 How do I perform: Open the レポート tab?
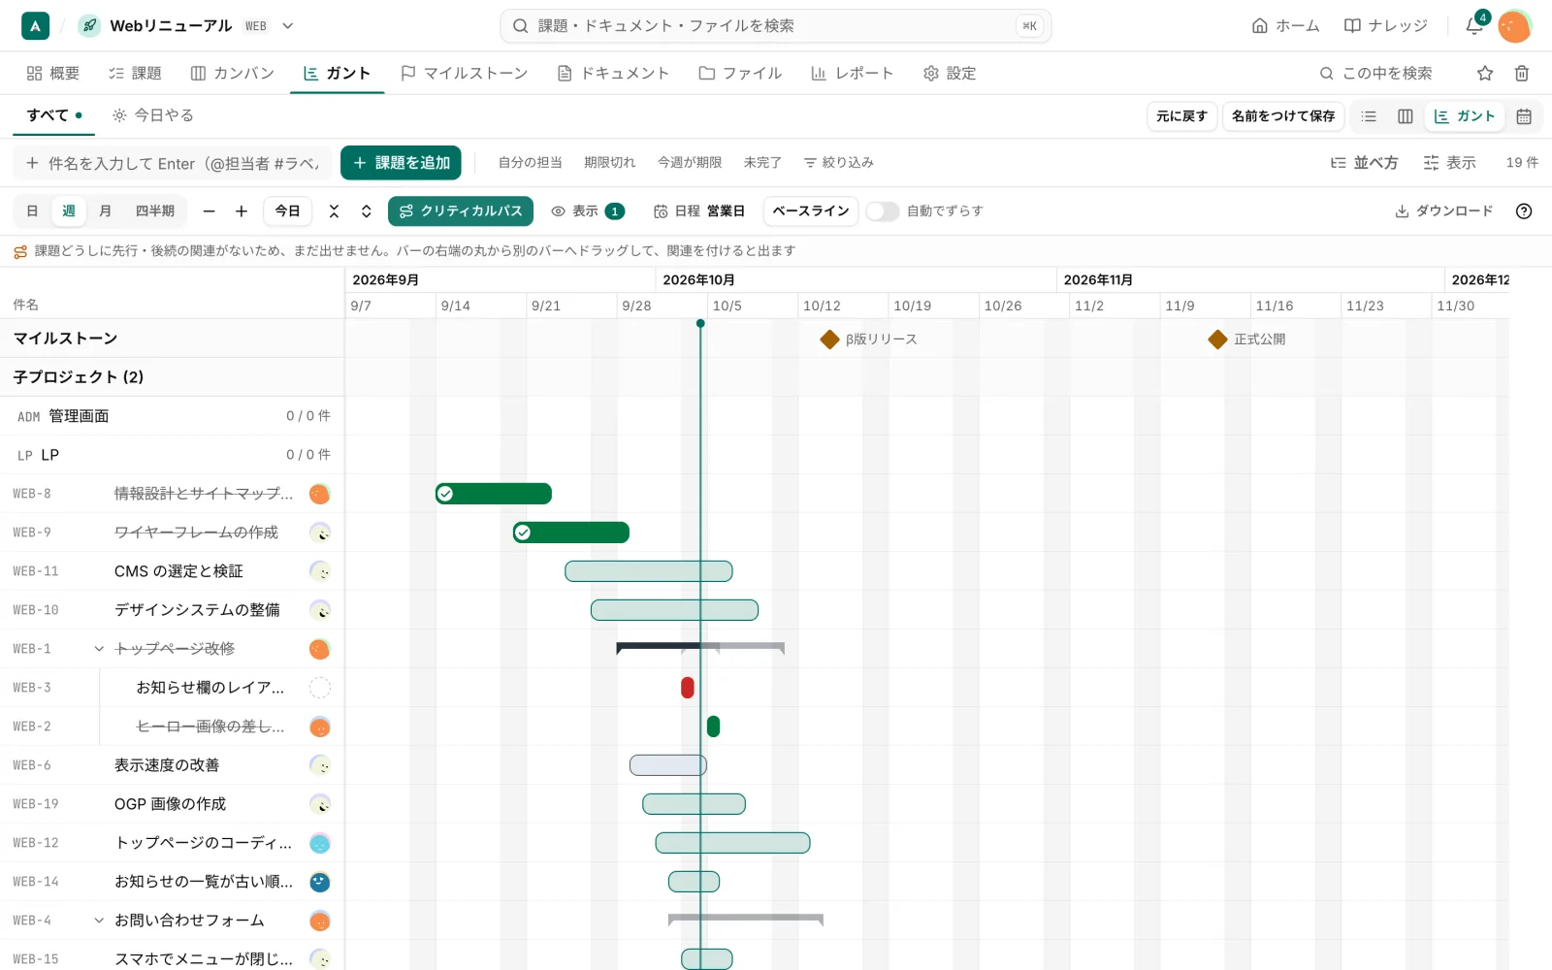[x=852, y=74]
